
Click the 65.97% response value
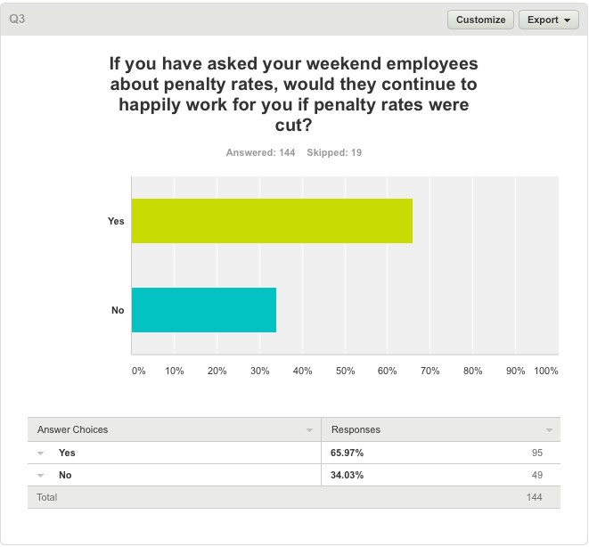coord(348,453)
